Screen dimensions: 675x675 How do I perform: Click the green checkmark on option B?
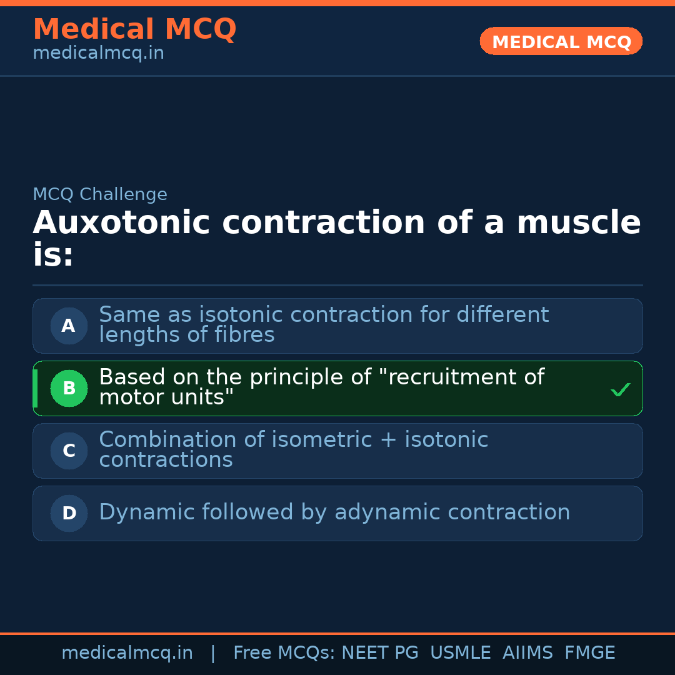tap(620, 390)
